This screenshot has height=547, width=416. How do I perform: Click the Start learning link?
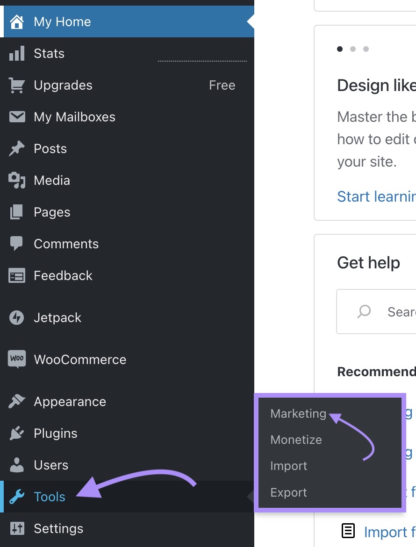click(x=376, y=196)
